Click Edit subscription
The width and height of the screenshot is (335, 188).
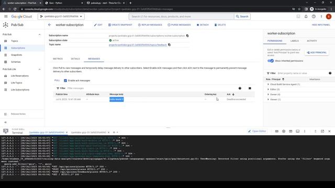point(98,25)
